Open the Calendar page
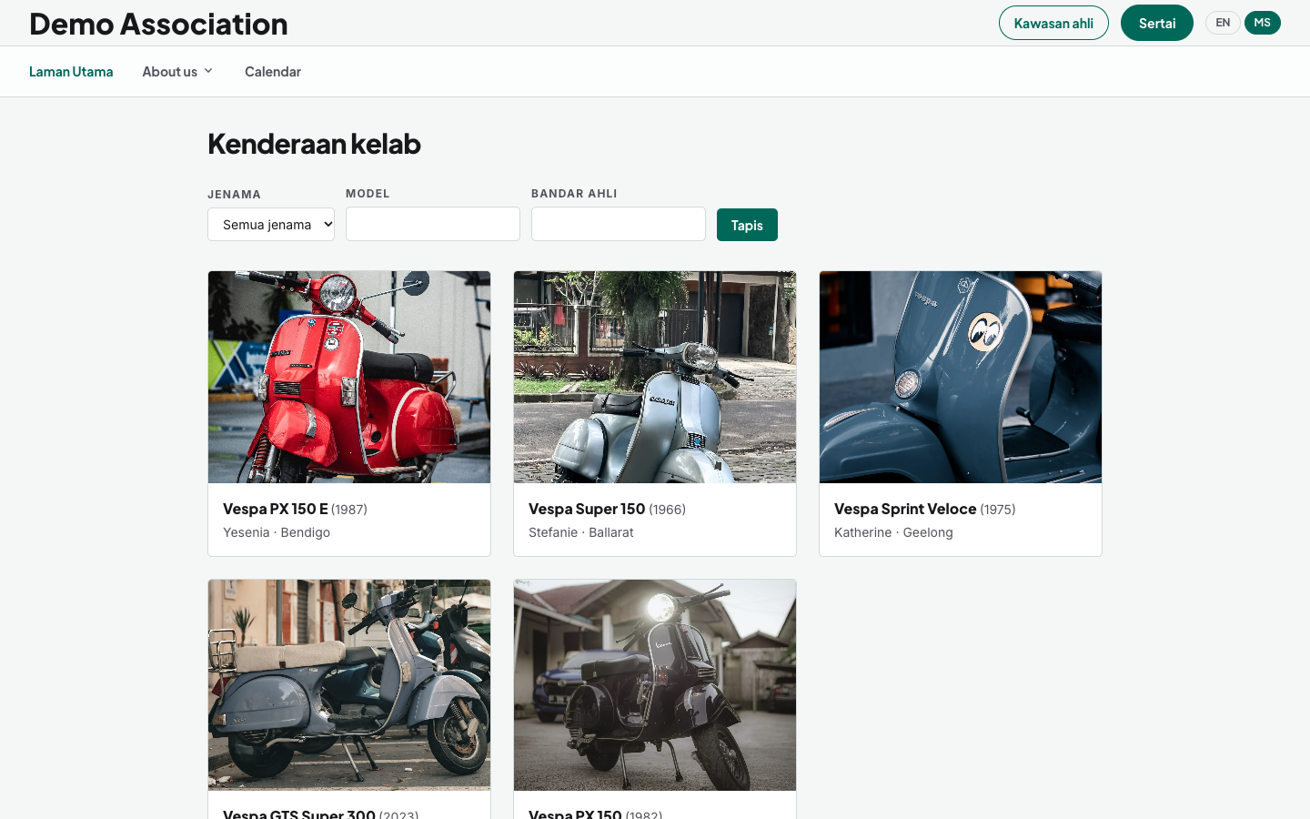This screenshot has height=819, width=1310. tap(273, 72)
